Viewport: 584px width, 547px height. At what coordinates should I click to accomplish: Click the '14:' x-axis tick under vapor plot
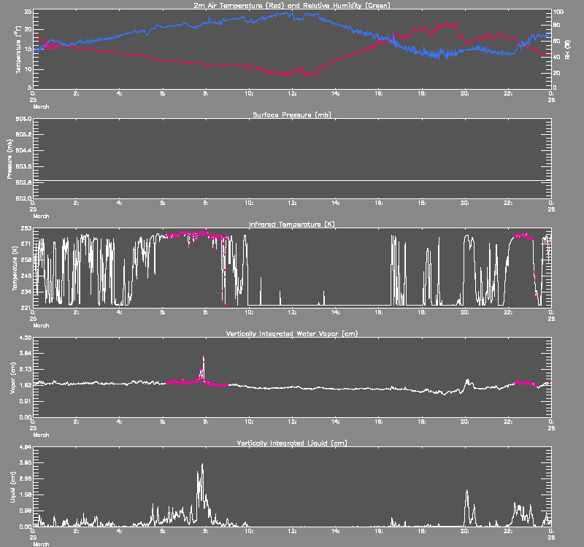[335, 422]
